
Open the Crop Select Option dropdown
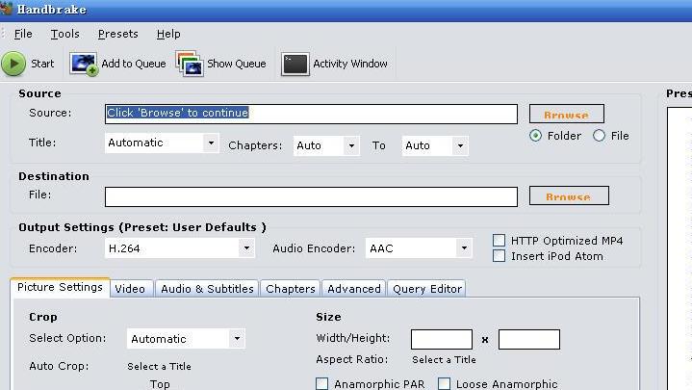[186, 339]
